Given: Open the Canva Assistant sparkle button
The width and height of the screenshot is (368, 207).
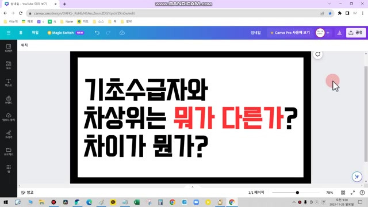Looking at the screenshot, I should pyautogui.click(x=356, y=177).
